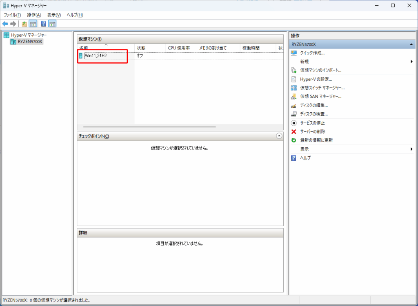Click the import virtual machine icon
Viewport: 418px width, 306px height.
click(x=294, y=70)
